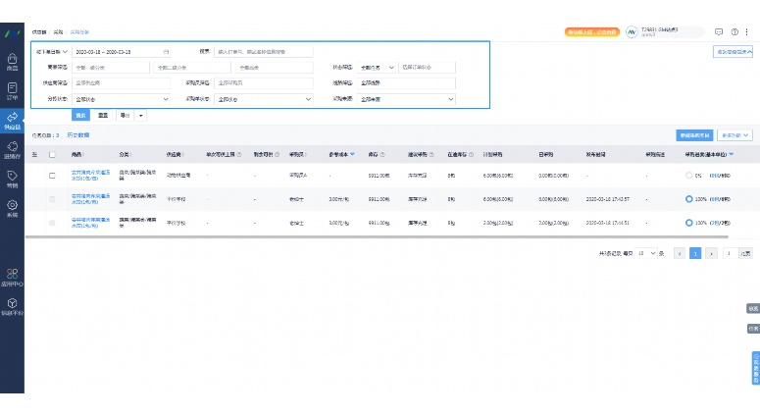Click the second breadcrumb item 采购
The height and width of the screenshot is (416, 760).
pyautogui.click(x=58, y=32)
